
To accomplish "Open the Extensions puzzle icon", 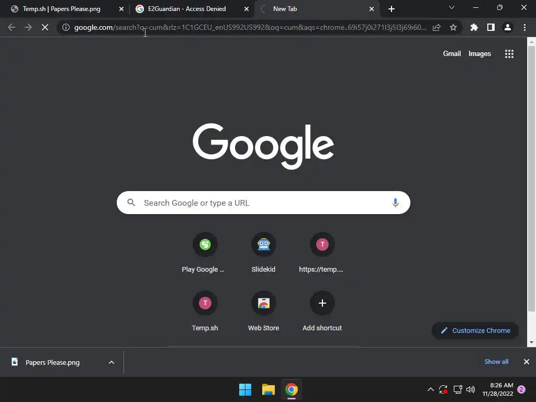I will [x=474, y=27].
